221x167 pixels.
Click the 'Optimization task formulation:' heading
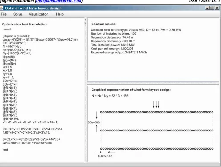point(25,24)
